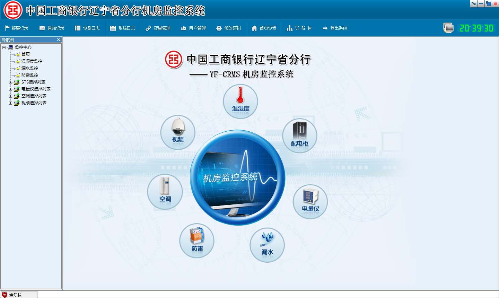Open 变量管理 variable management

point(158,28)
